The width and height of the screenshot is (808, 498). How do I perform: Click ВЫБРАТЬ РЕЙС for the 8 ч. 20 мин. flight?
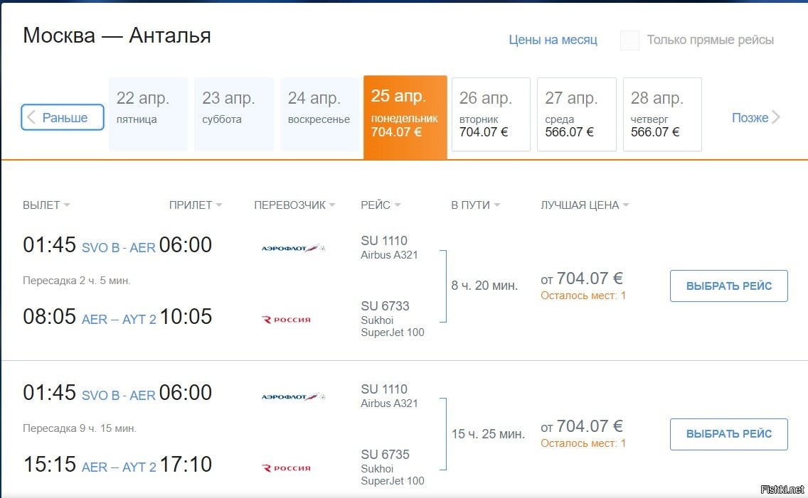pyautogui.click(x=728, y=286)
